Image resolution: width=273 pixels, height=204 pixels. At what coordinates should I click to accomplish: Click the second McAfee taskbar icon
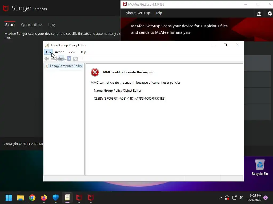91,198
